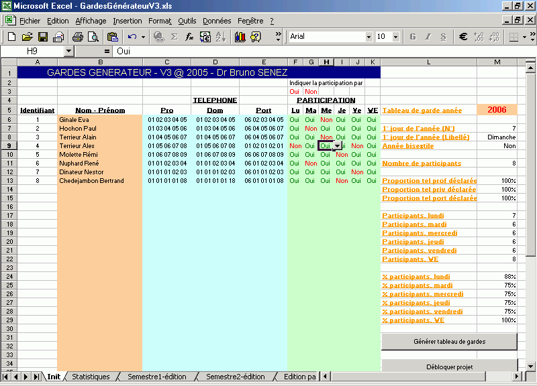Open the Edition menu
The height and width of the screenshot is (386, 537).
click(58, 21)
